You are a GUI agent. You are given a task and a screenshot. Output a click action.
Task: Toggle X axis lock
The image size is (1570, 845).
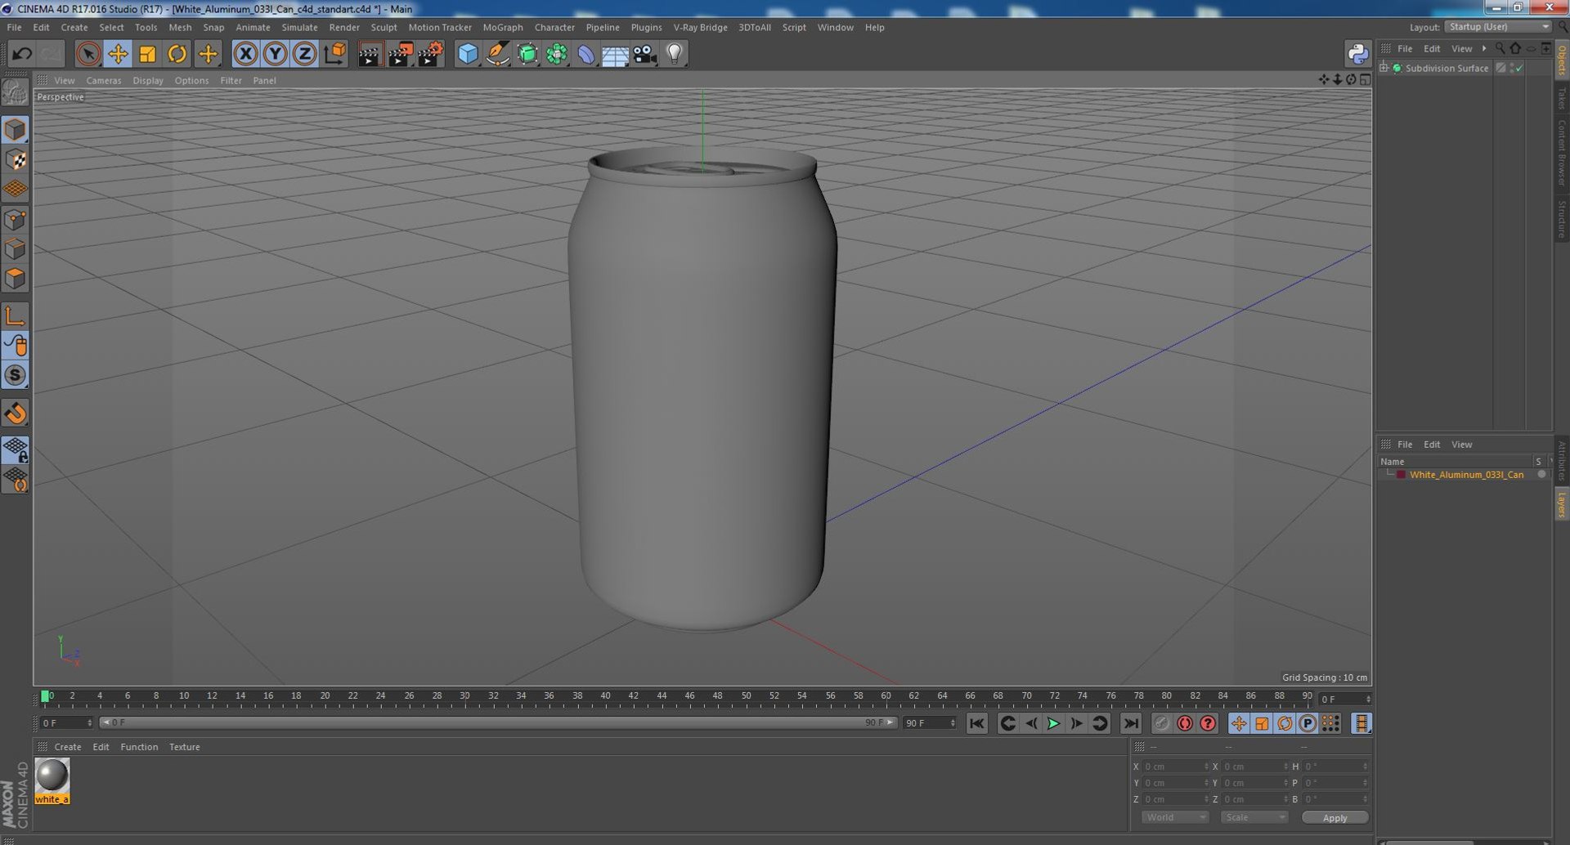(x=245, y=54)
